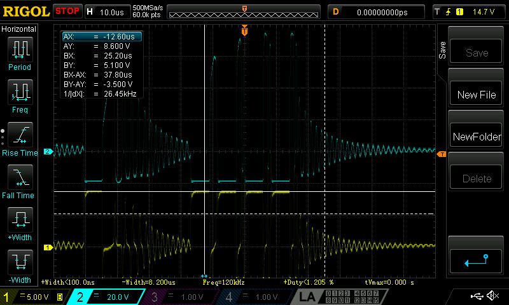Click the channel 1 ground marker
509x305 pixels.
48,248
